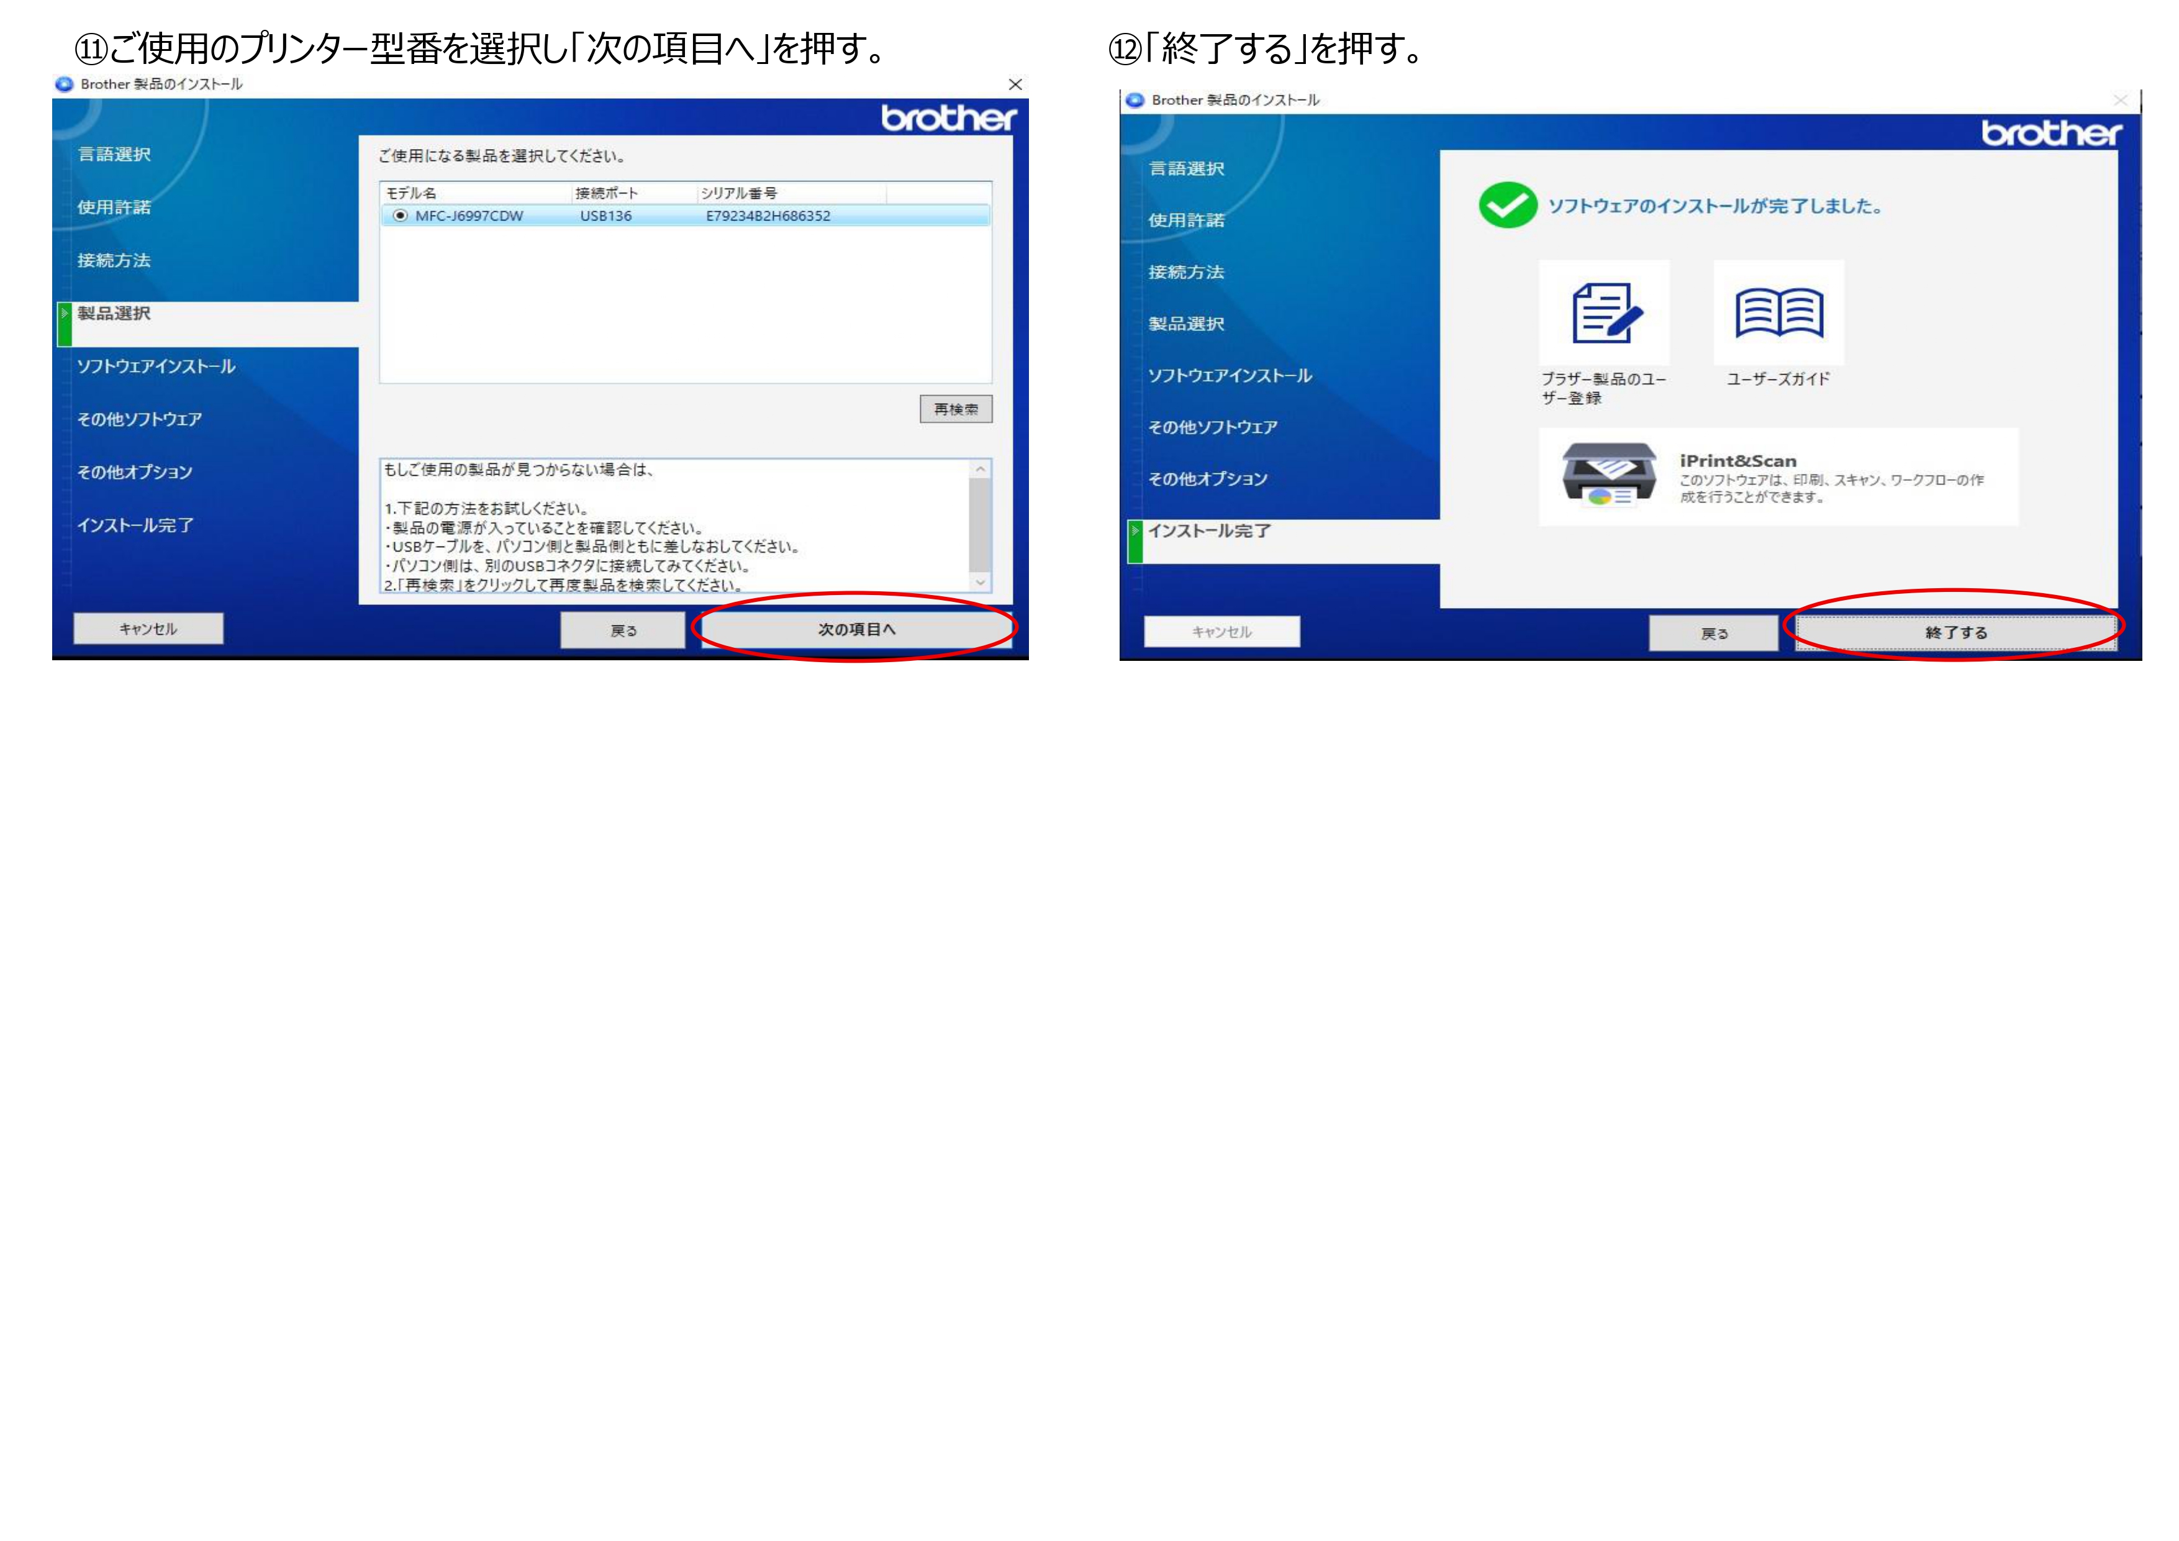This screenshot has height=1541, width=2179.
Task: Close the product selection installer window
Action: click(x=1015, y=84)
